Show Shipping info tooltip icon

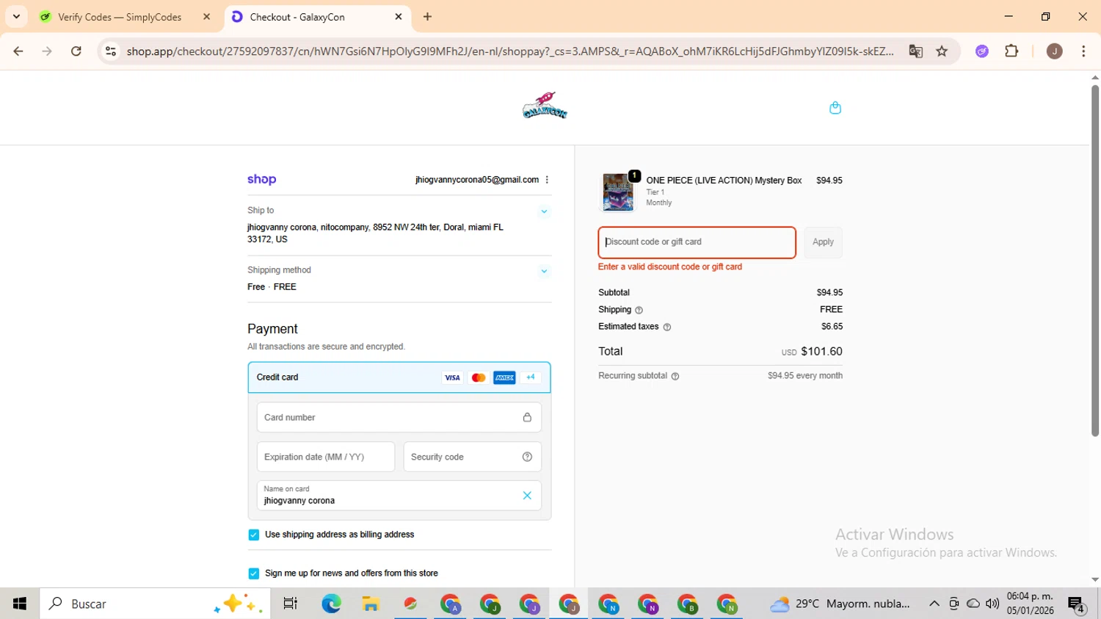[639, 310]
